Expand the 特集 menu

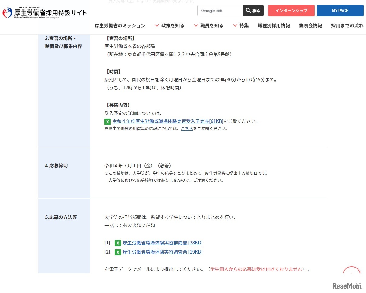241,26
